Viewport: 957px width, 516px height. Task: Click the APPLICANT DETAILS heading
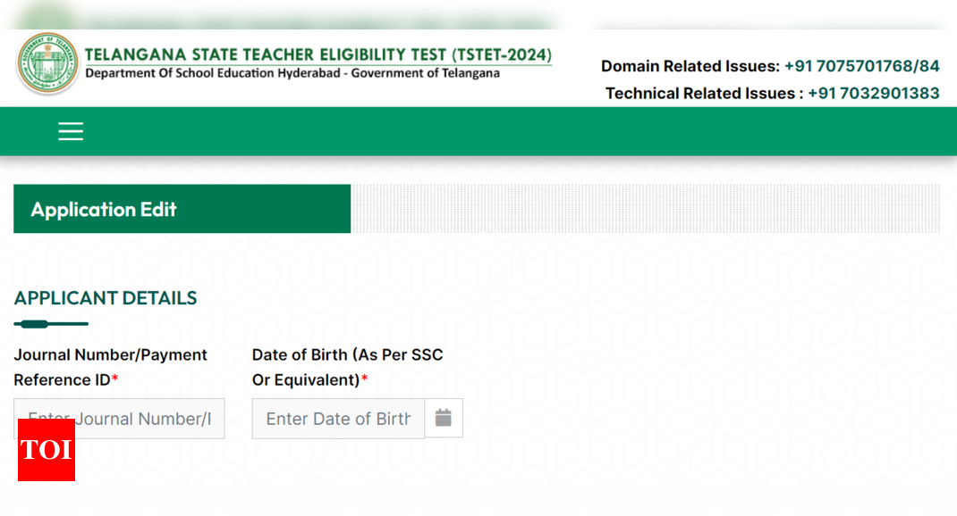coord(105,298)
